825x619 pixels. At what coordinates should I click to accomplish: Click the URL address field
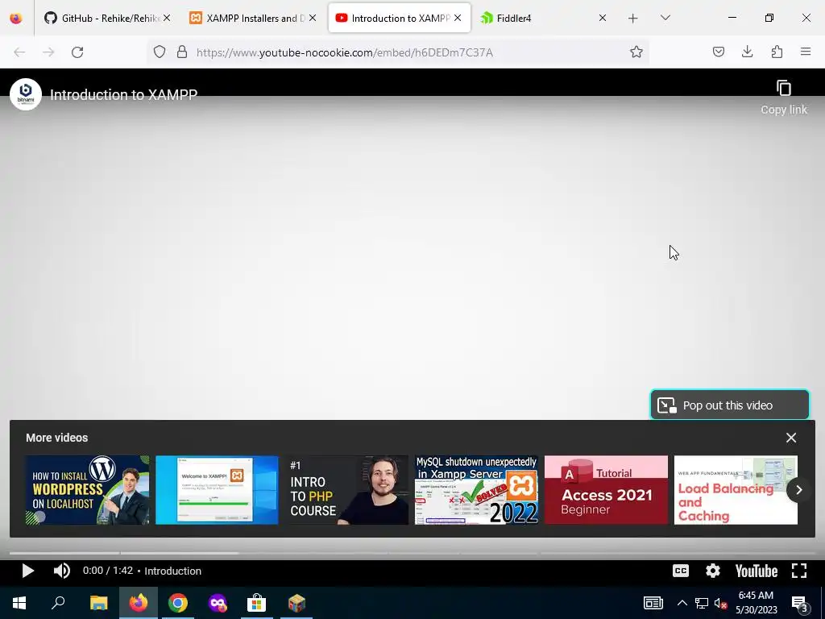400,52
